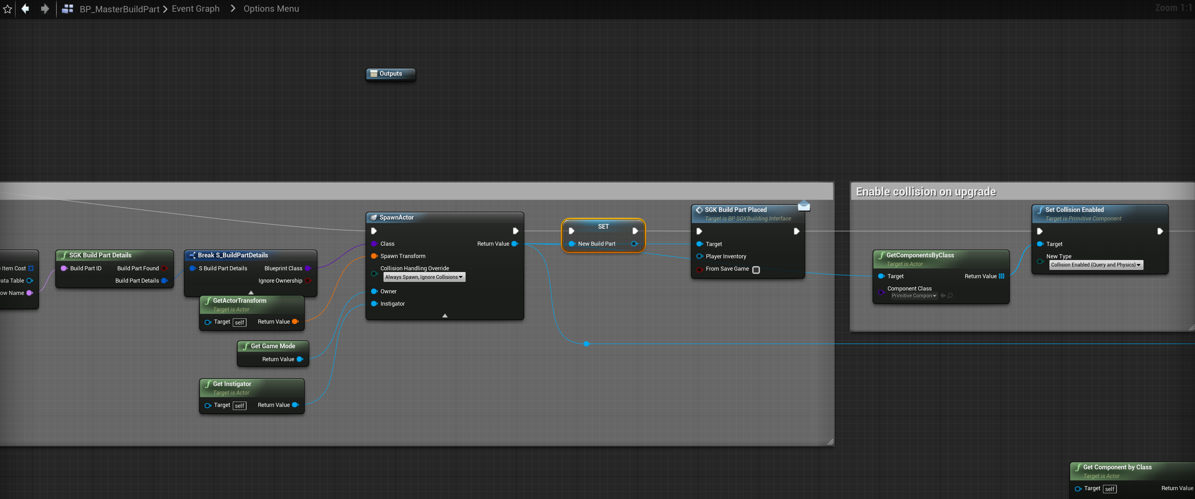Click the search magnifier next to Component Class

tap(950, 296)
